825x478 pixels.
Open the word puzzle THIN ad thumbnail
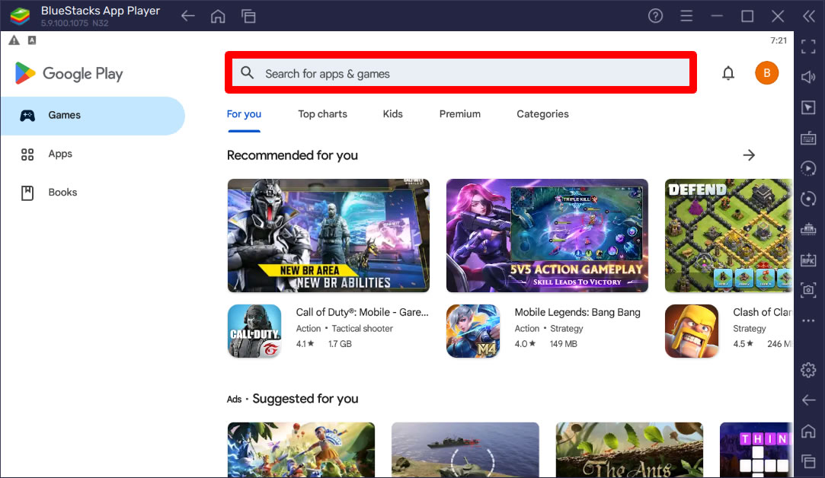[756, 450]
